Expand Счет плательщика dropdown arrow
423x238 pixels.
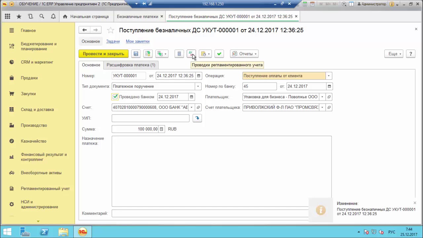[x=322, y=107]
